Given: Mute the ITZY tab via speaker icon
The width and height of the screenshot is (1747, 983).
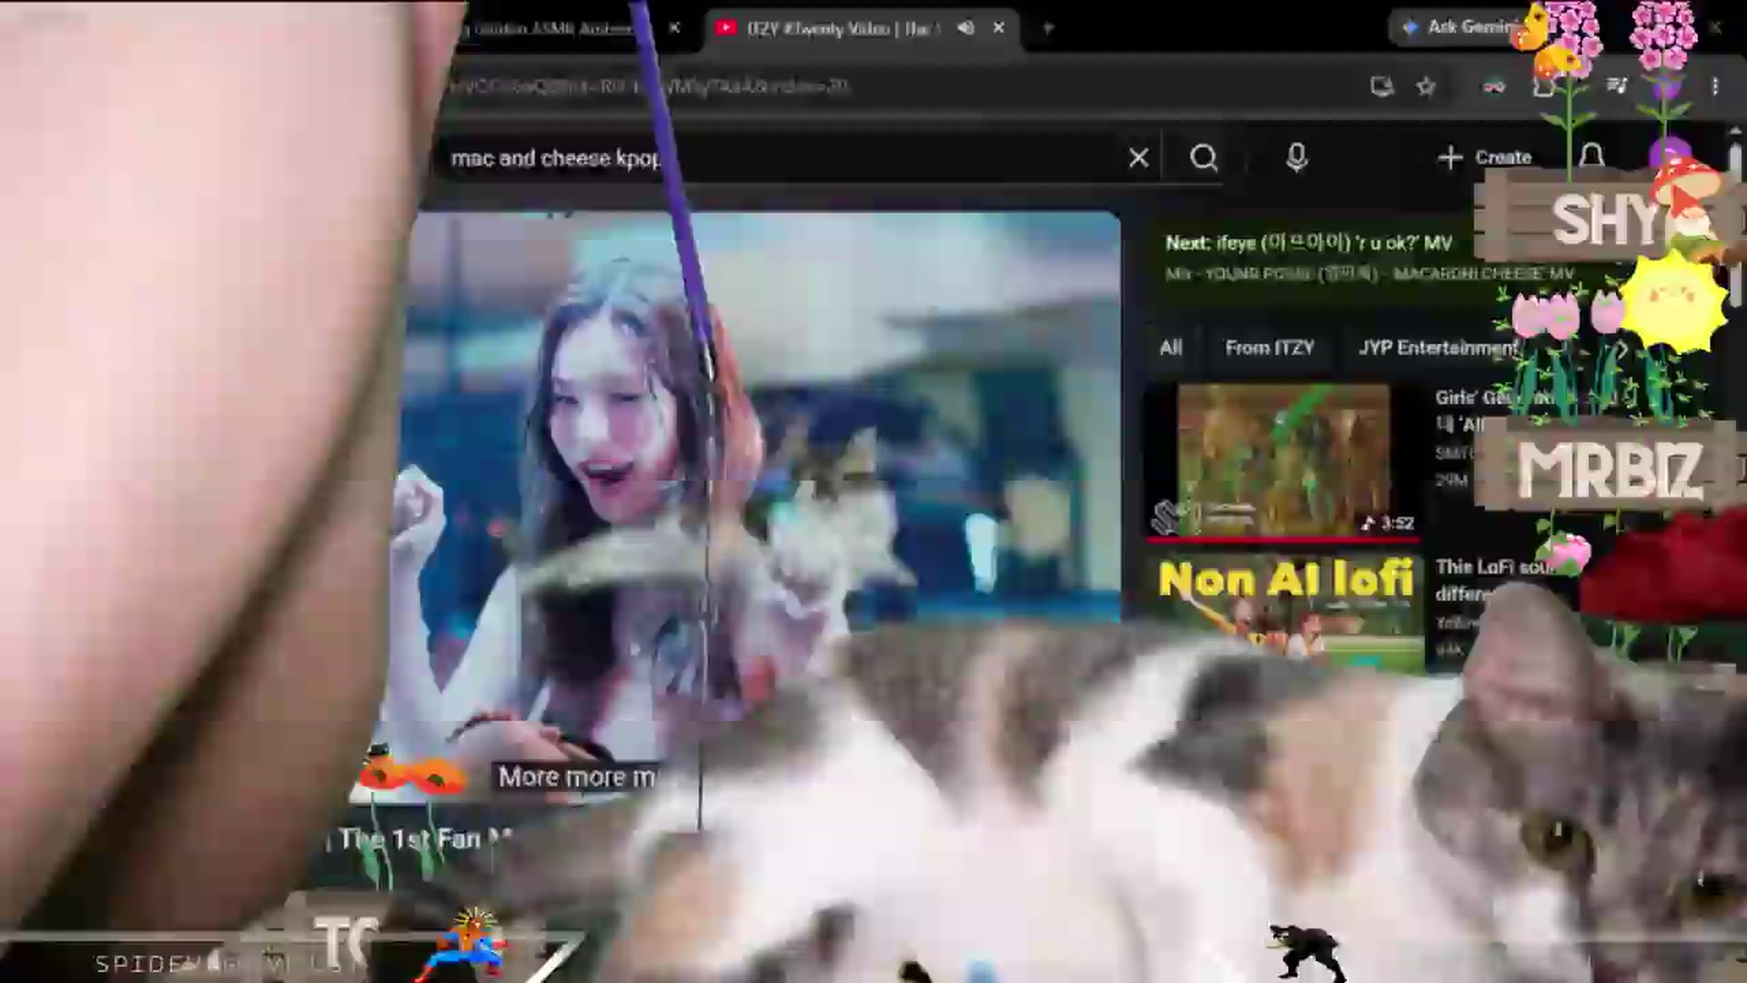Looking at the screenshot, I should [966, 28].
